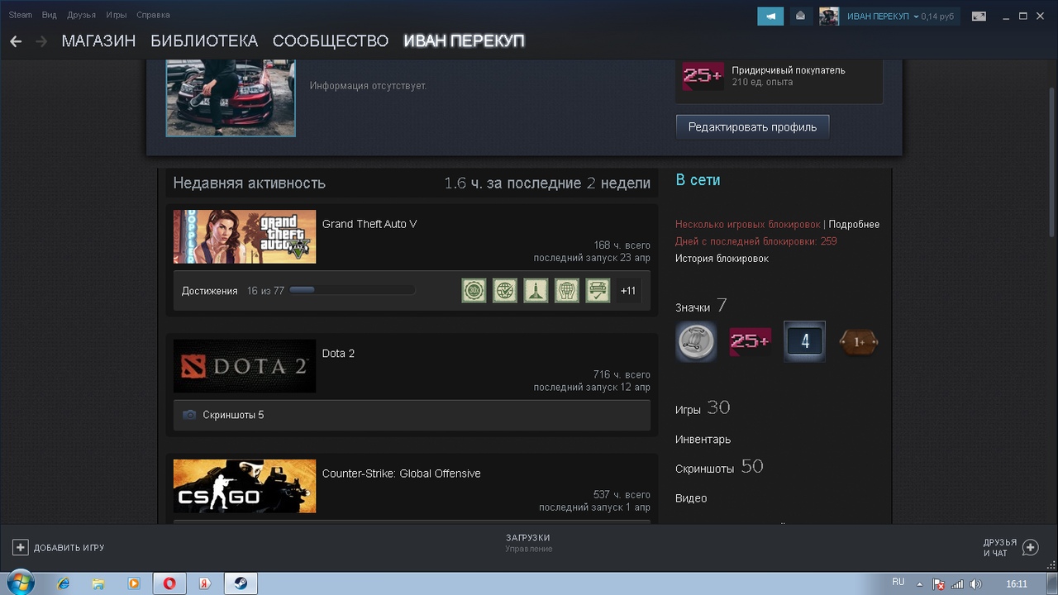Open the Grand Theft Auto V title link
Image resolution: width=1058 pixels, height=595 pixels.
(369, 224)
